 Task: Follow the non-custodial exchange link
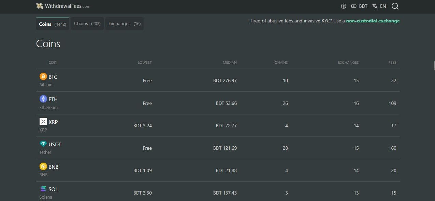373,21
